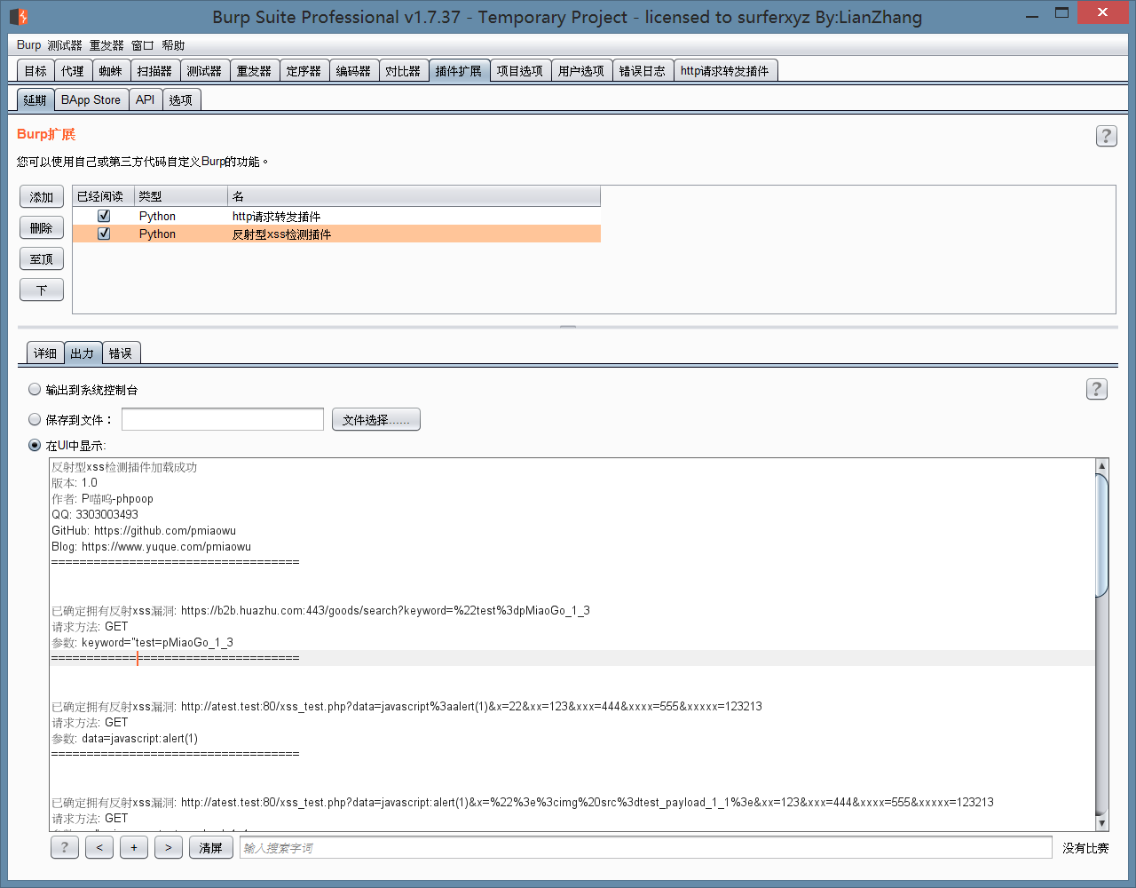Toggle loaded checkbox for http请求转发插件
Image resolution: width=1136 pixels, height=888 pixels.
pos(104,216)
